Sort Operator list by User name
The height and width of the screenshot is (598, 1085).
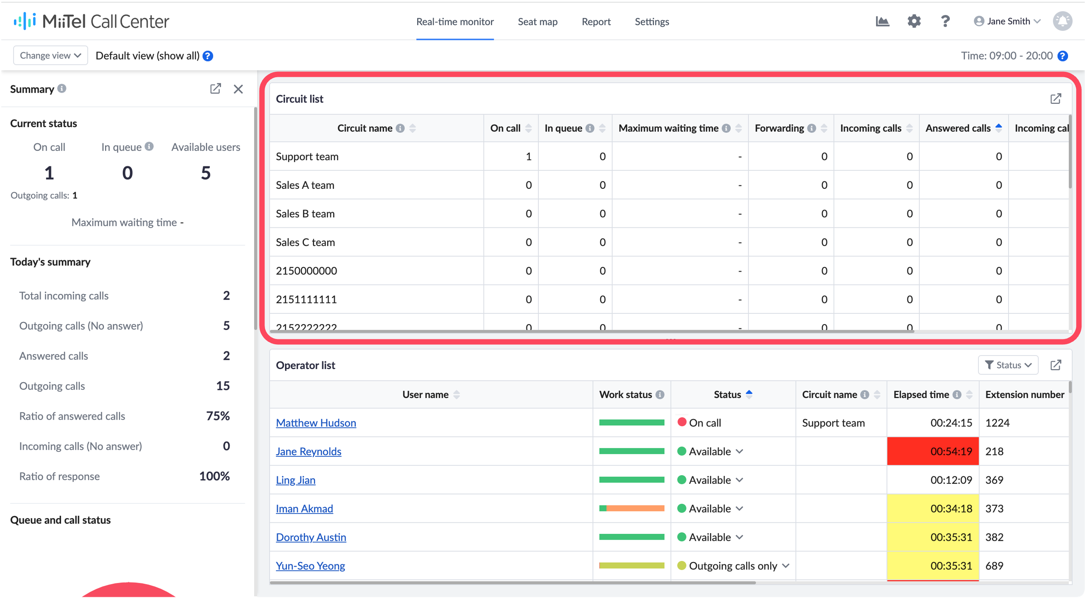[456, 395]
